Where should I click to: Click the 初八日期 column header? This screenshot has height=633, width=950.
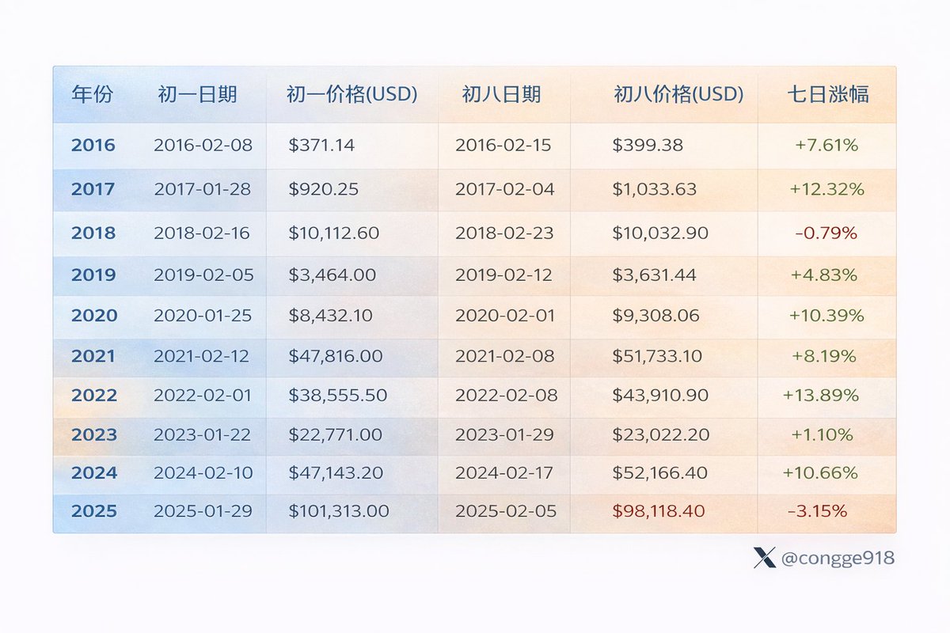(x=502, y=95)
